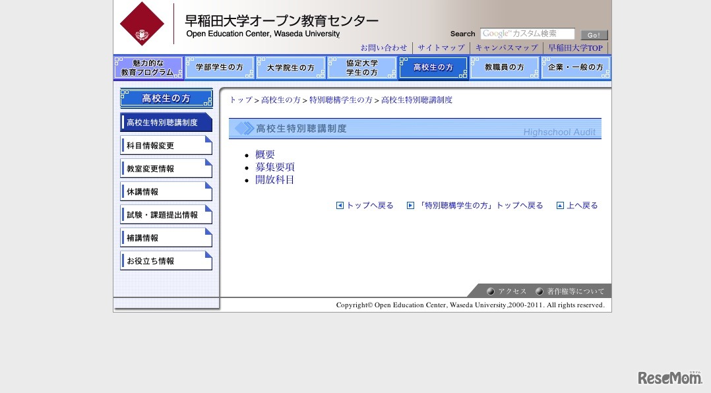Open the 大学院生の方 navigation tab
Viewport: 711px width, 393px height.
[x=291, y=67]
